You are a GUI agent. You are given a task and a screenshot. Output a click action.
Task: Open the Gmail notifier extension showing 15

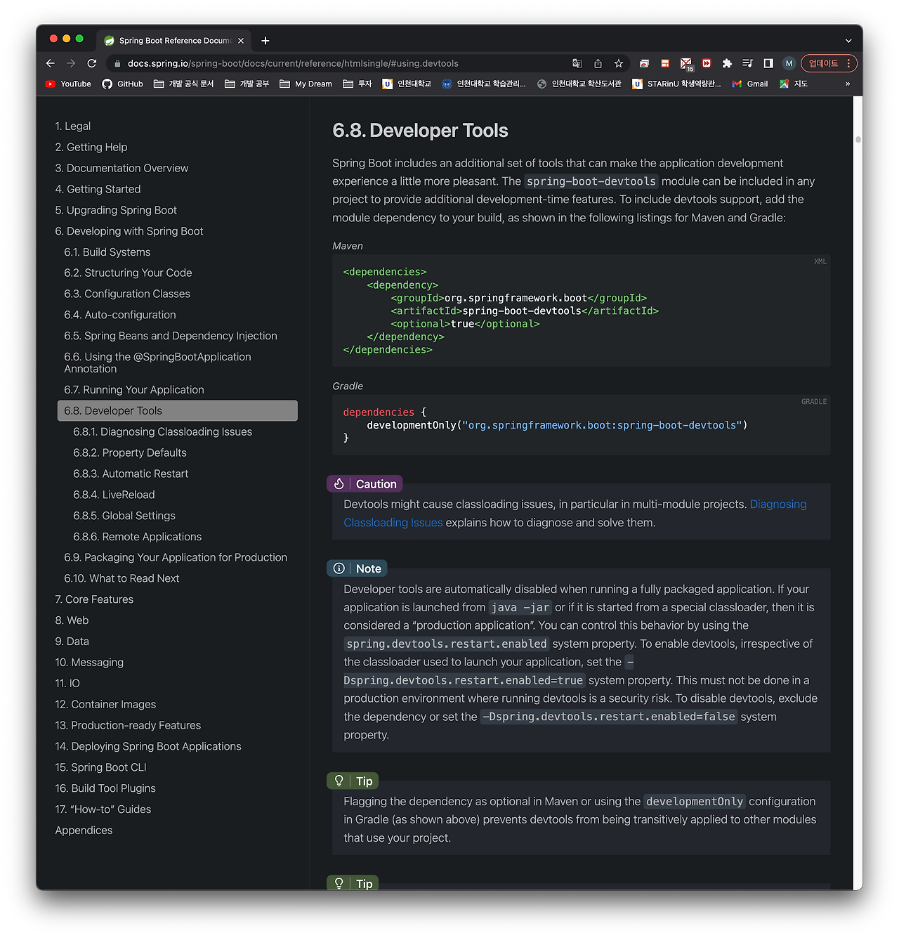pyautogui.click(x=685, y=63)
